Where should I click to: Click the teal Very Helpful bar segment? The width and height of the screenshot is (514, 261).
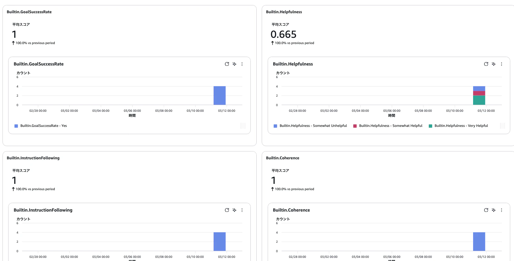[x=479, y=100]
